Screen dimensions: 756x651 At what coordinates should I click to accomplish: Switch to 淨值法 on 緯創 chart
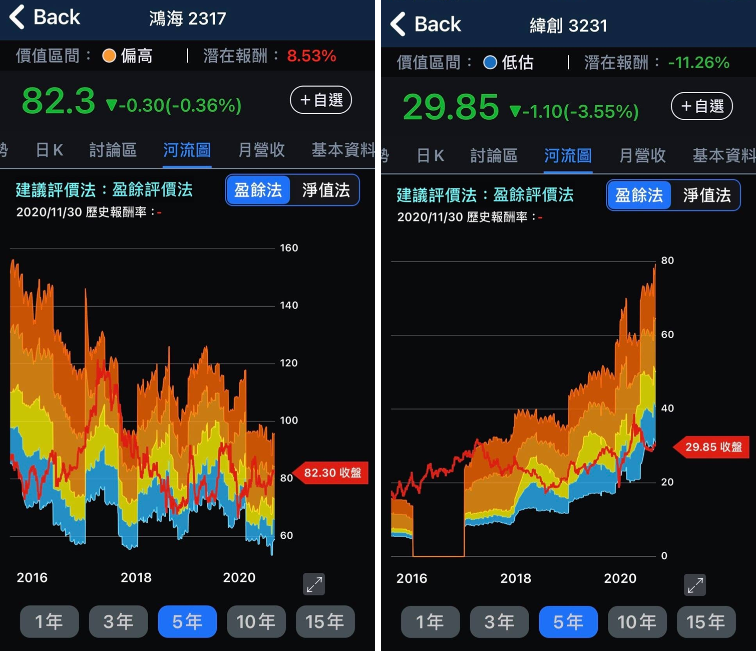point(707,195)
